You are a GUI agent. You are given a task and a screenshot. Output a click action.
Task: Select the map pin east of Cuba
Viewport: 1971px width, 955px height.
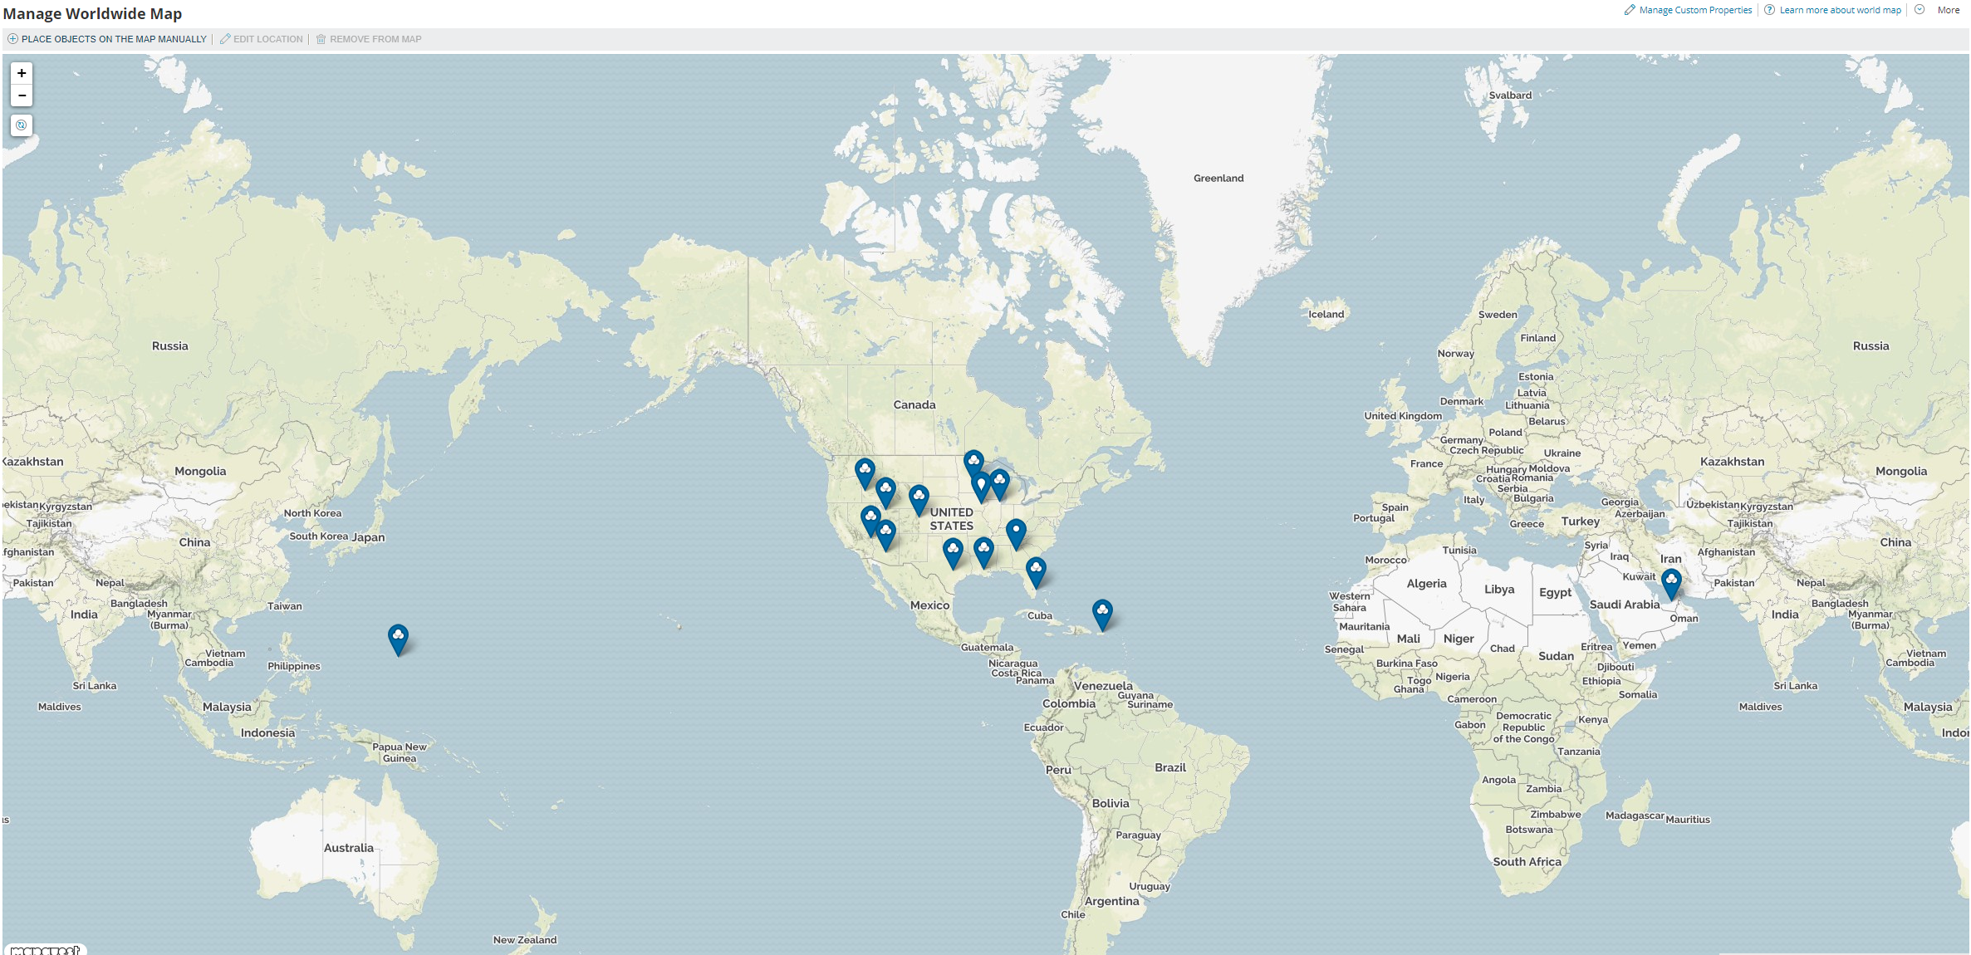coord(1102,614)
